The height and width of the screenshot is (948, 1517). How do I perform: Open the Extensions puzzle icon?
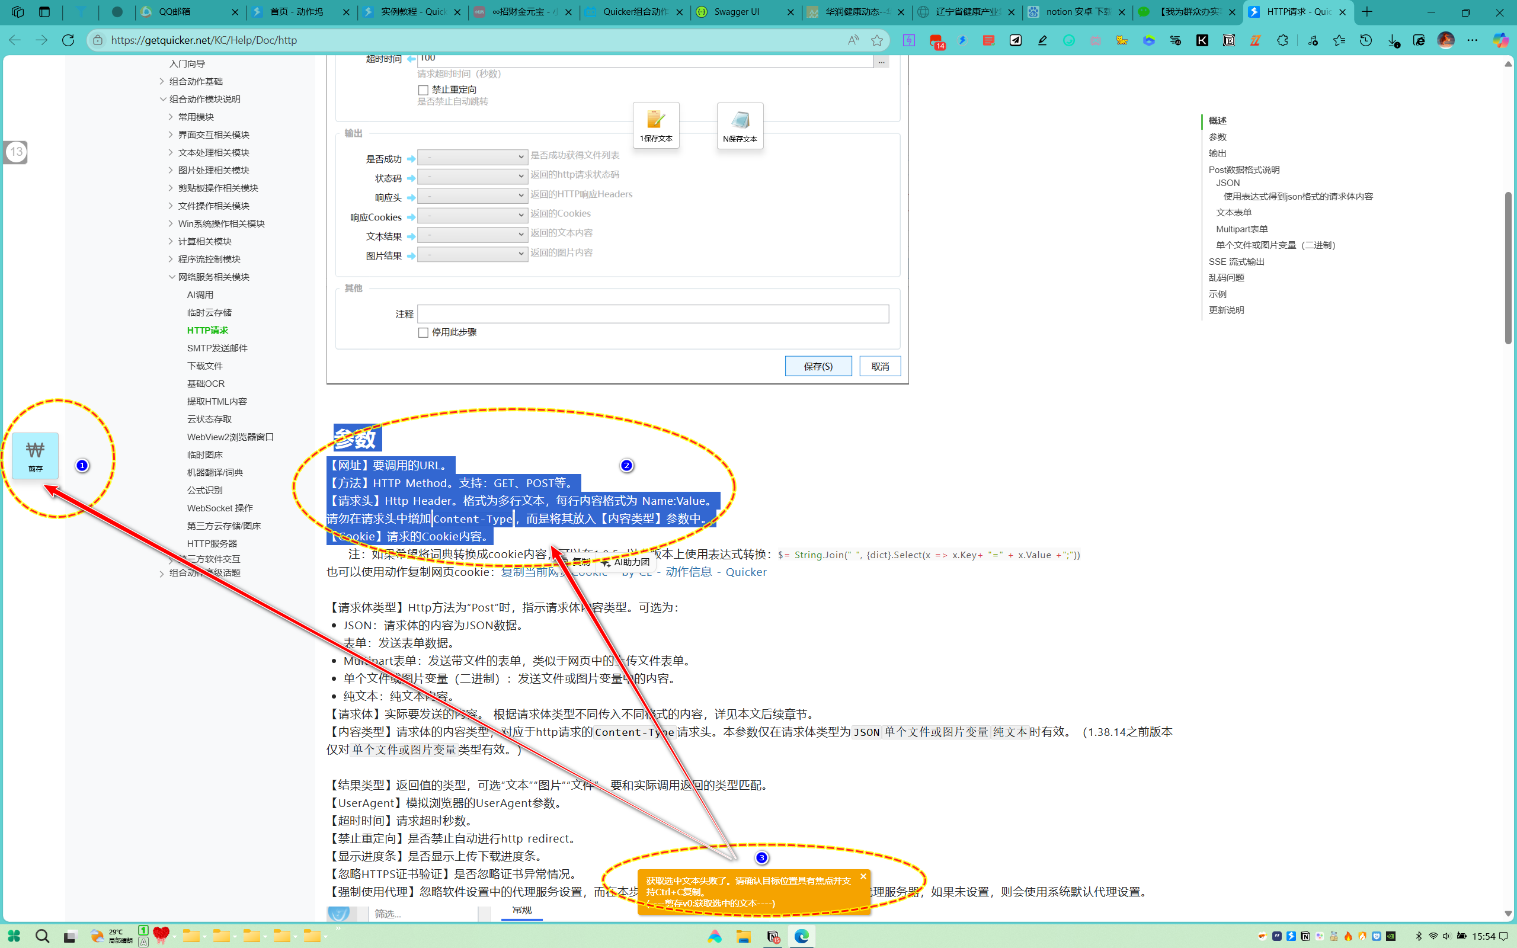pyautogui.click(x=1282, y=40)
